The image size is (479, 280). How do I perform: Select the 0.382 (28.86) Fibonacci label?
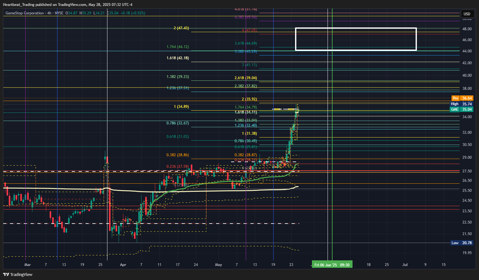(x=178, y=155)
